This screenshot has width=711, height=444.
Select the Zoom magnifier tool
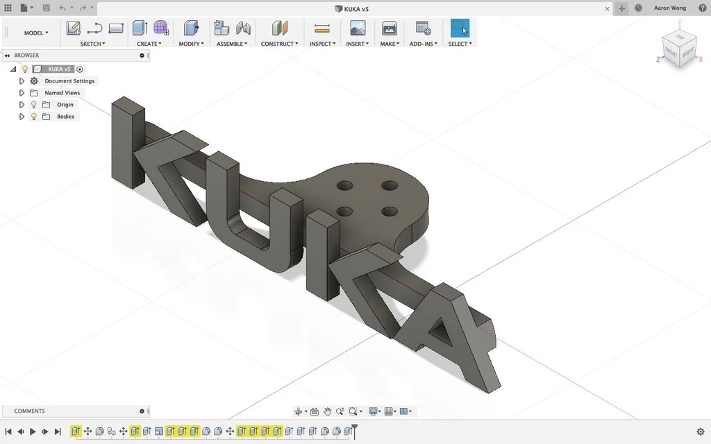(340, 411)
